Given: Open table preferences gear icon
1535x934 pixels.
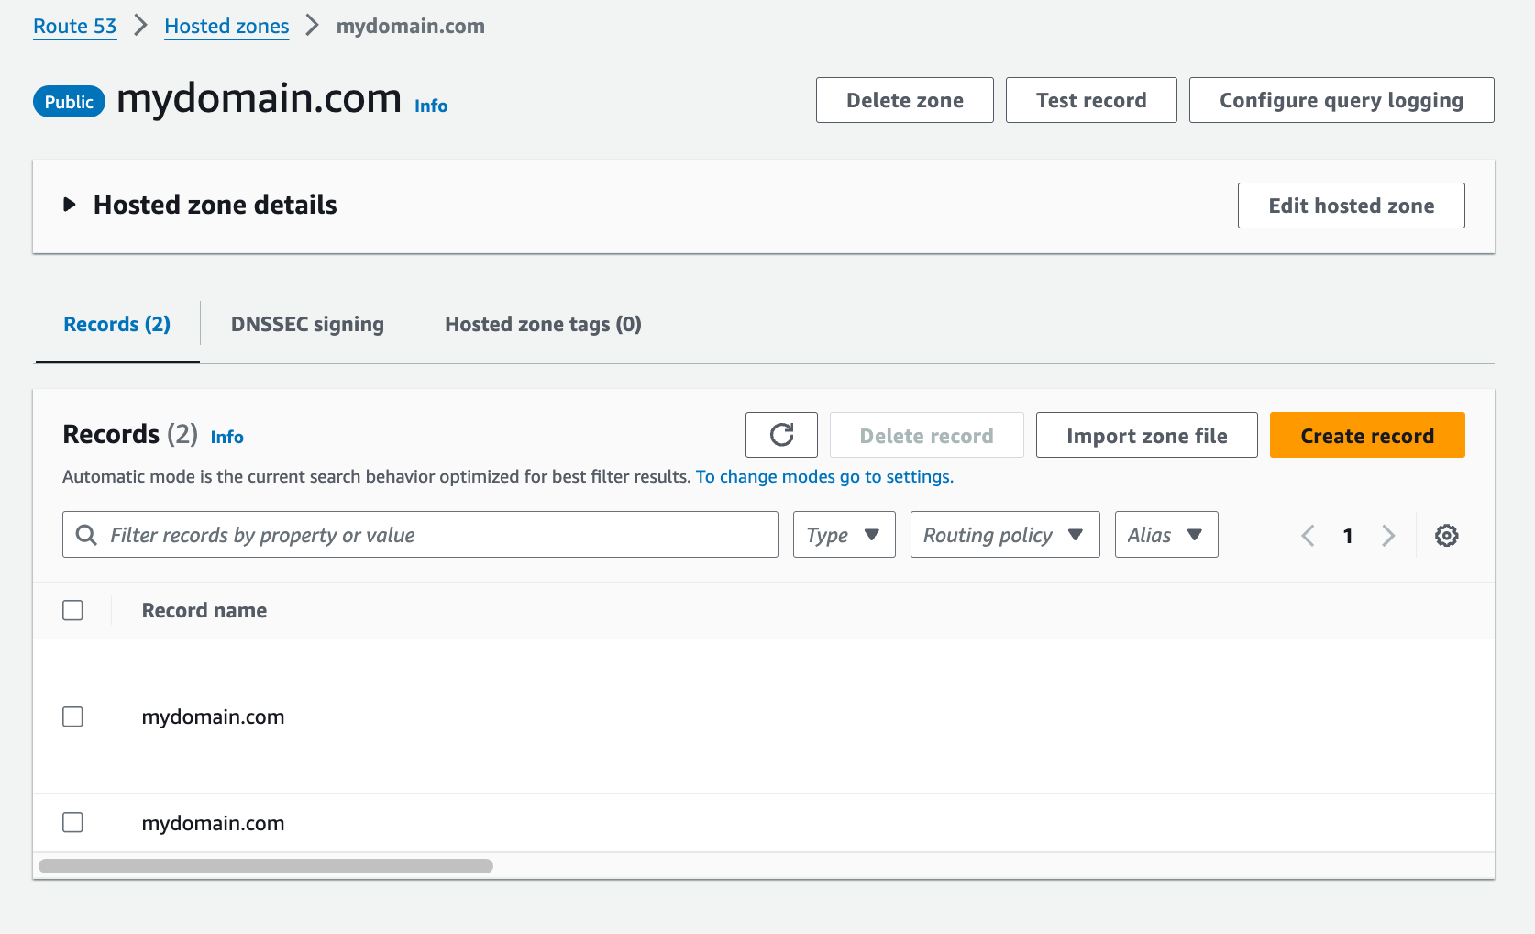Looking at the screenshot, I should point(1446,536).
